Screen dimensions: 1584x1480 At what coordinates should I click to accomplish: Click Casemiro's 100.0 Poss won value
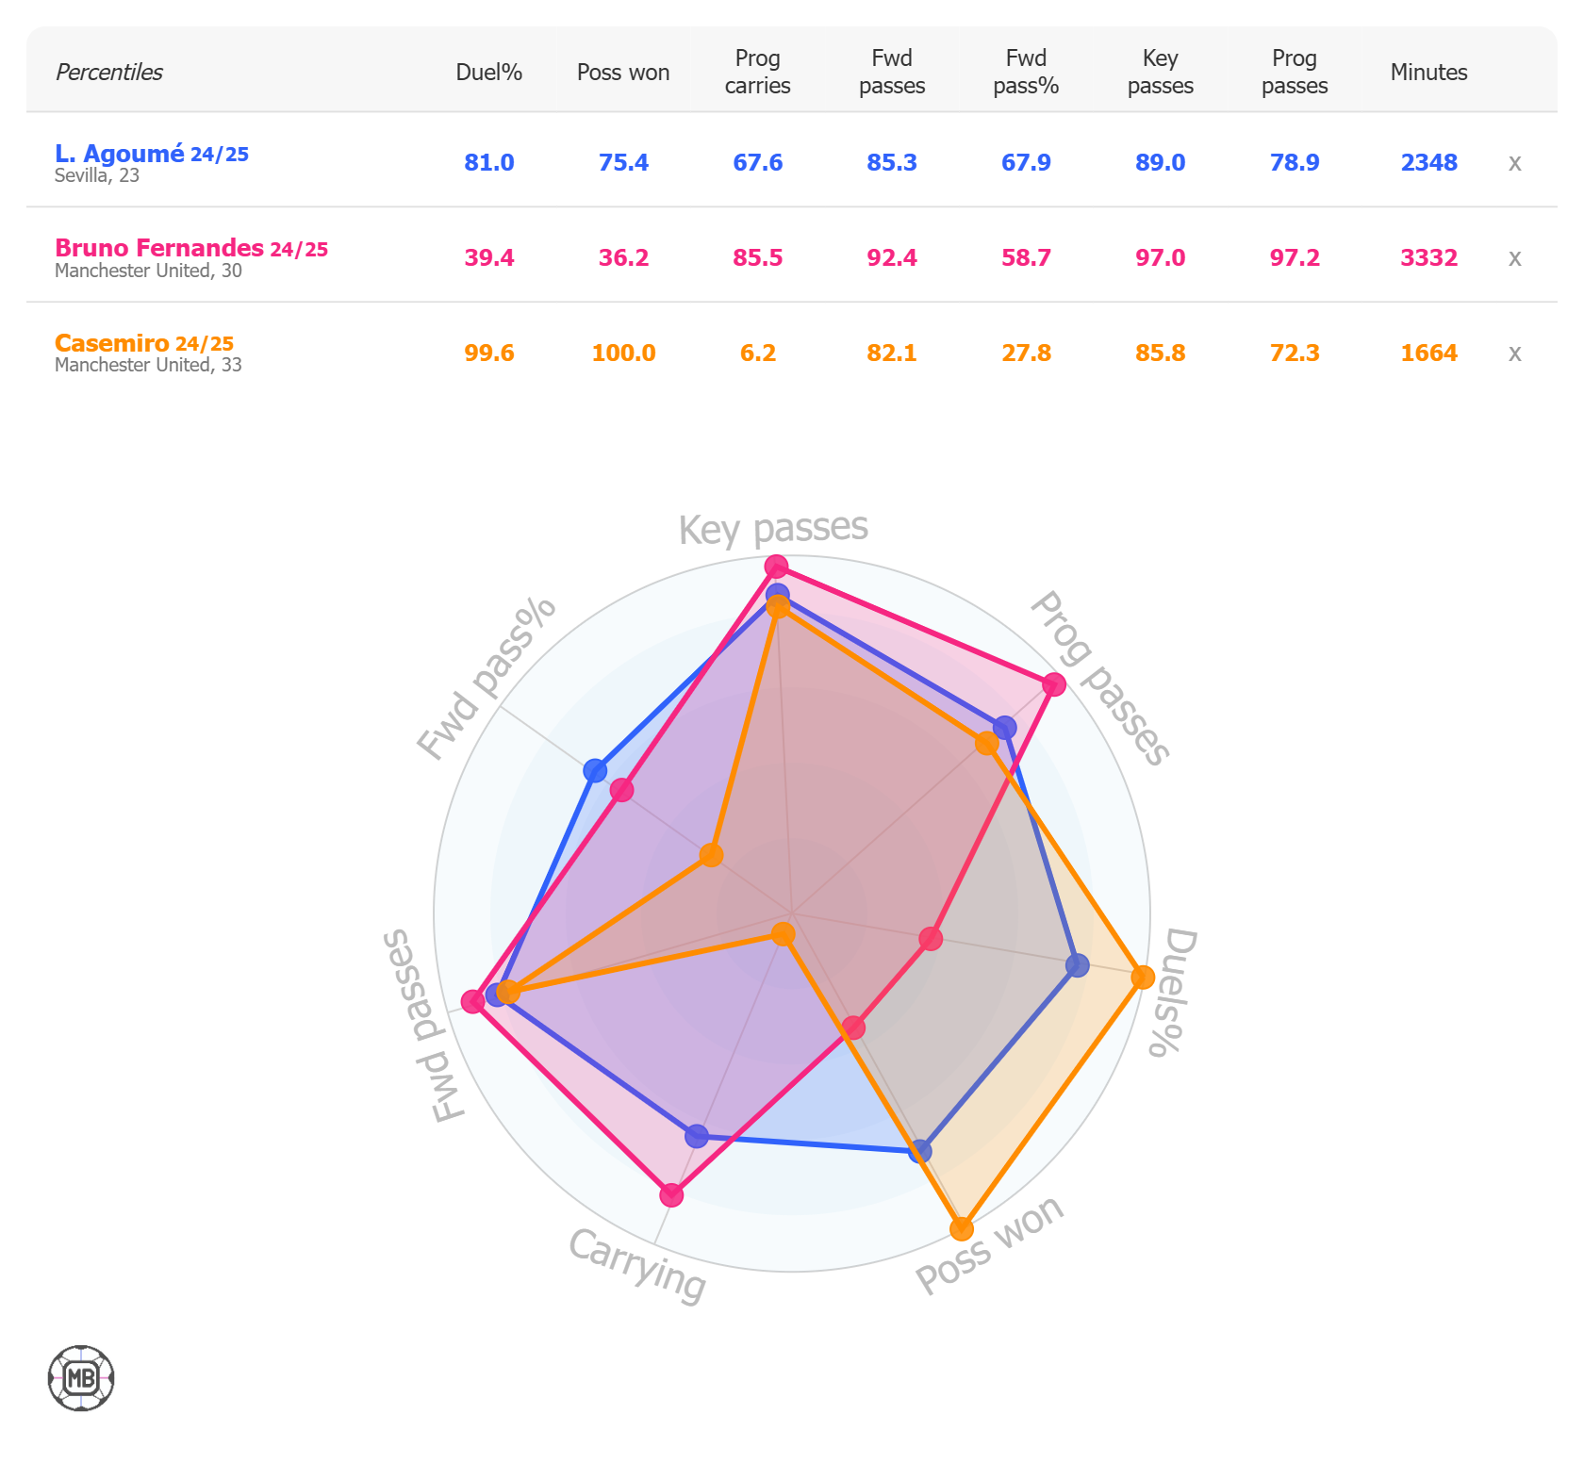click(623, 354)
